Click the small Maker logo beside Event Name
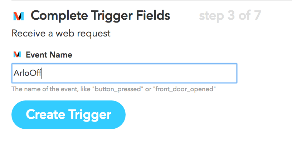Image resolution: width=292 pixels, height=143 pixels. coord(17,55)
